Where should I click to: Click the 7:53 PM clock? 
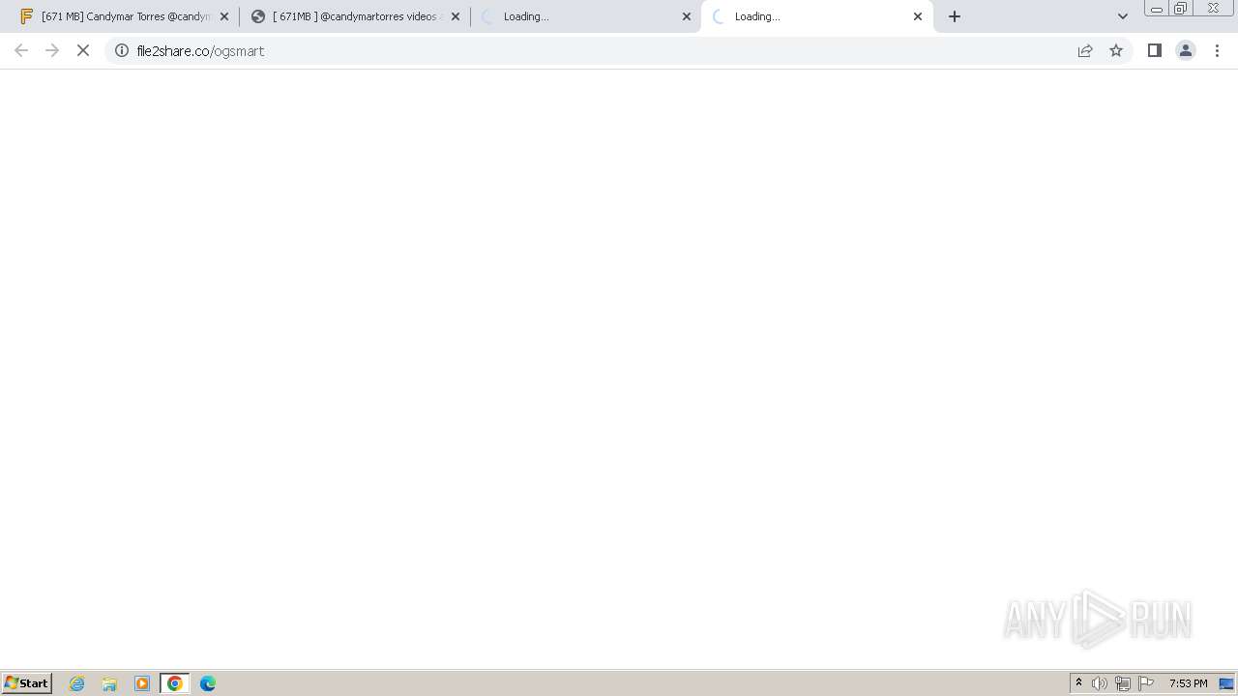(x=1188, y=683)
